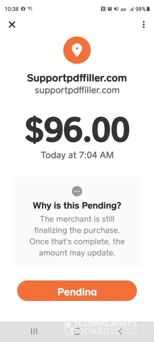This screenshot has width=154, height=342.
Task: Tap the alarm clock status icon
Action: tap(110, 9)
